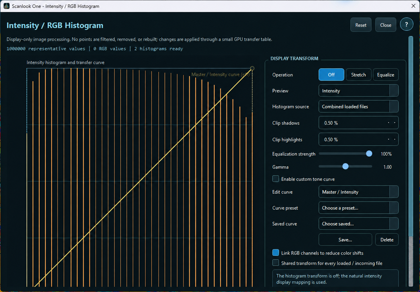Open Histogram source dropdown
Viewport: 420px width, 292px height.
358,106
